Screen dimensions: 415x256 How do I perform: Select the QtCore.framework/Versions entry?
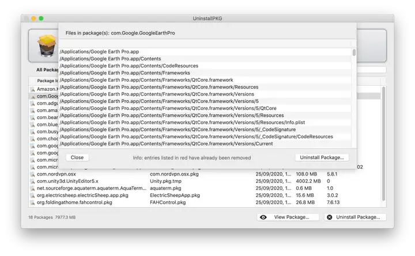[x=205, y=94]
